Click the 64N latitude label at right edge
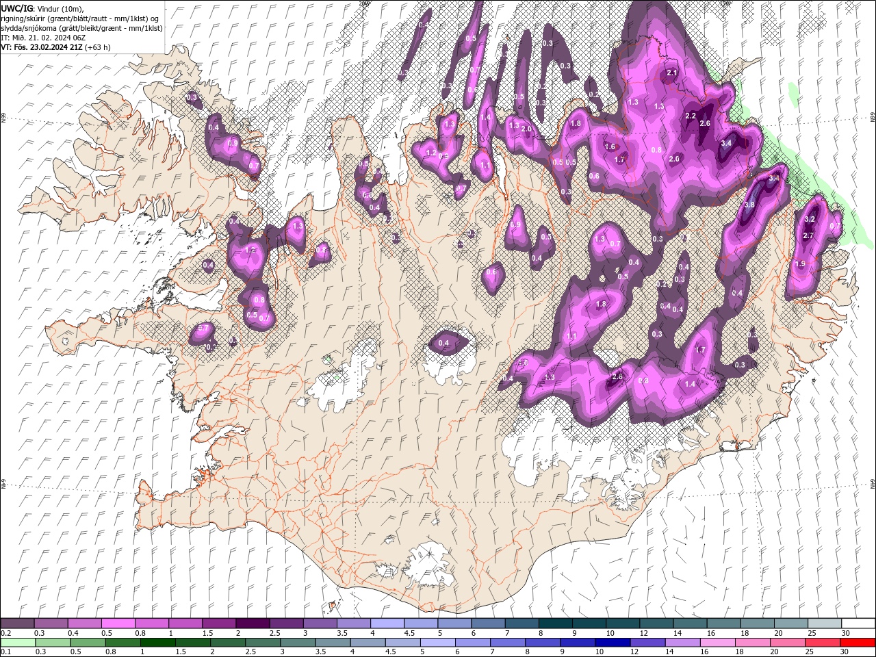876x657 pixels. tap(873, 484)
